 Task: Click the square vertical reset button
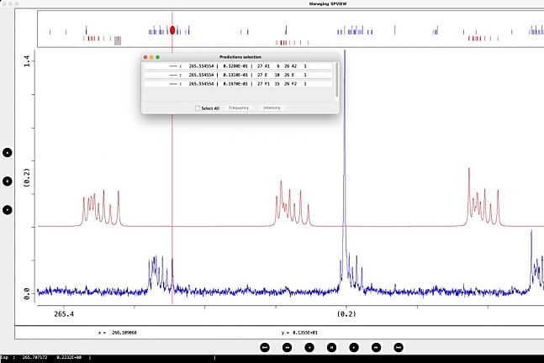pyautogui.click(x=8, y=181)
